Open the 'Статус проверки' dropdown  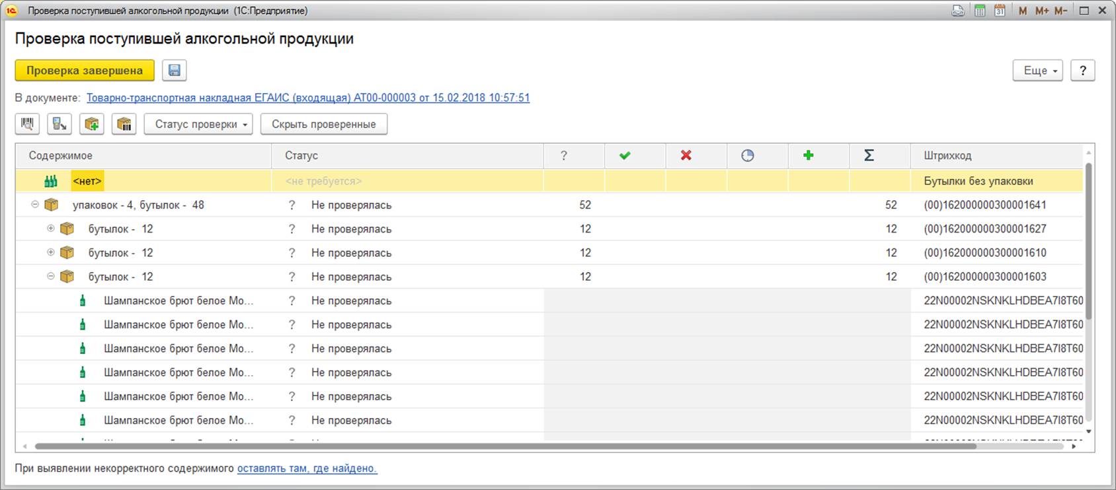tap(198, 124)
